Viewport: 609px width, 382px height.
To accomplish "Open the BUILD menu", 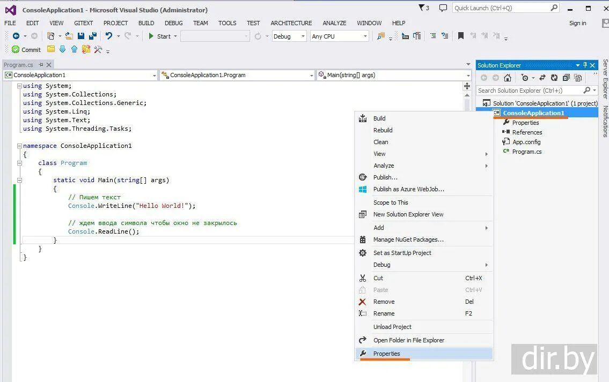I will [146, 23].
